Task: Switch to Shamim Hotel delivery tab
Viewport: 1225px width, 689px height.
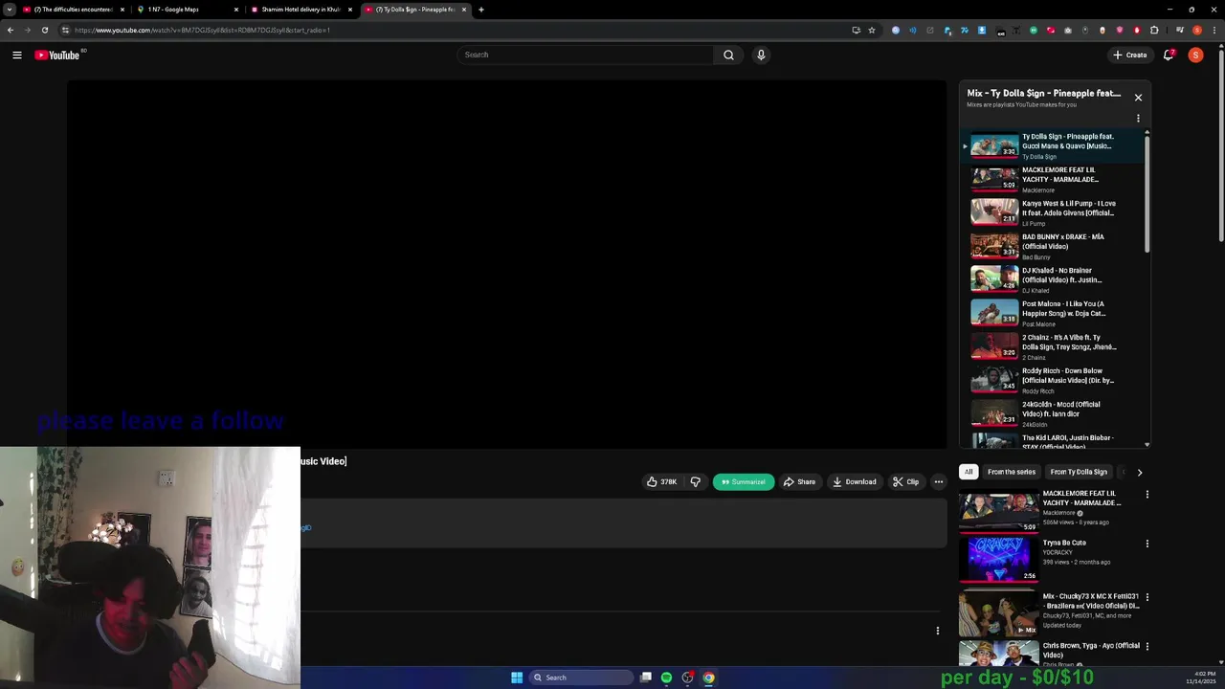Action: coord(301,10)
